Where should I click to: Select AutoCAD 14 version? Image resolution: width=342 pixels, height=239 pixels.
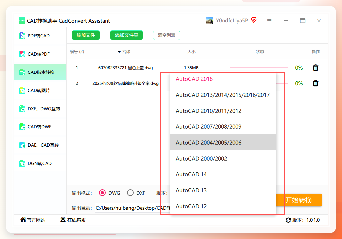[x=223, y=174]
